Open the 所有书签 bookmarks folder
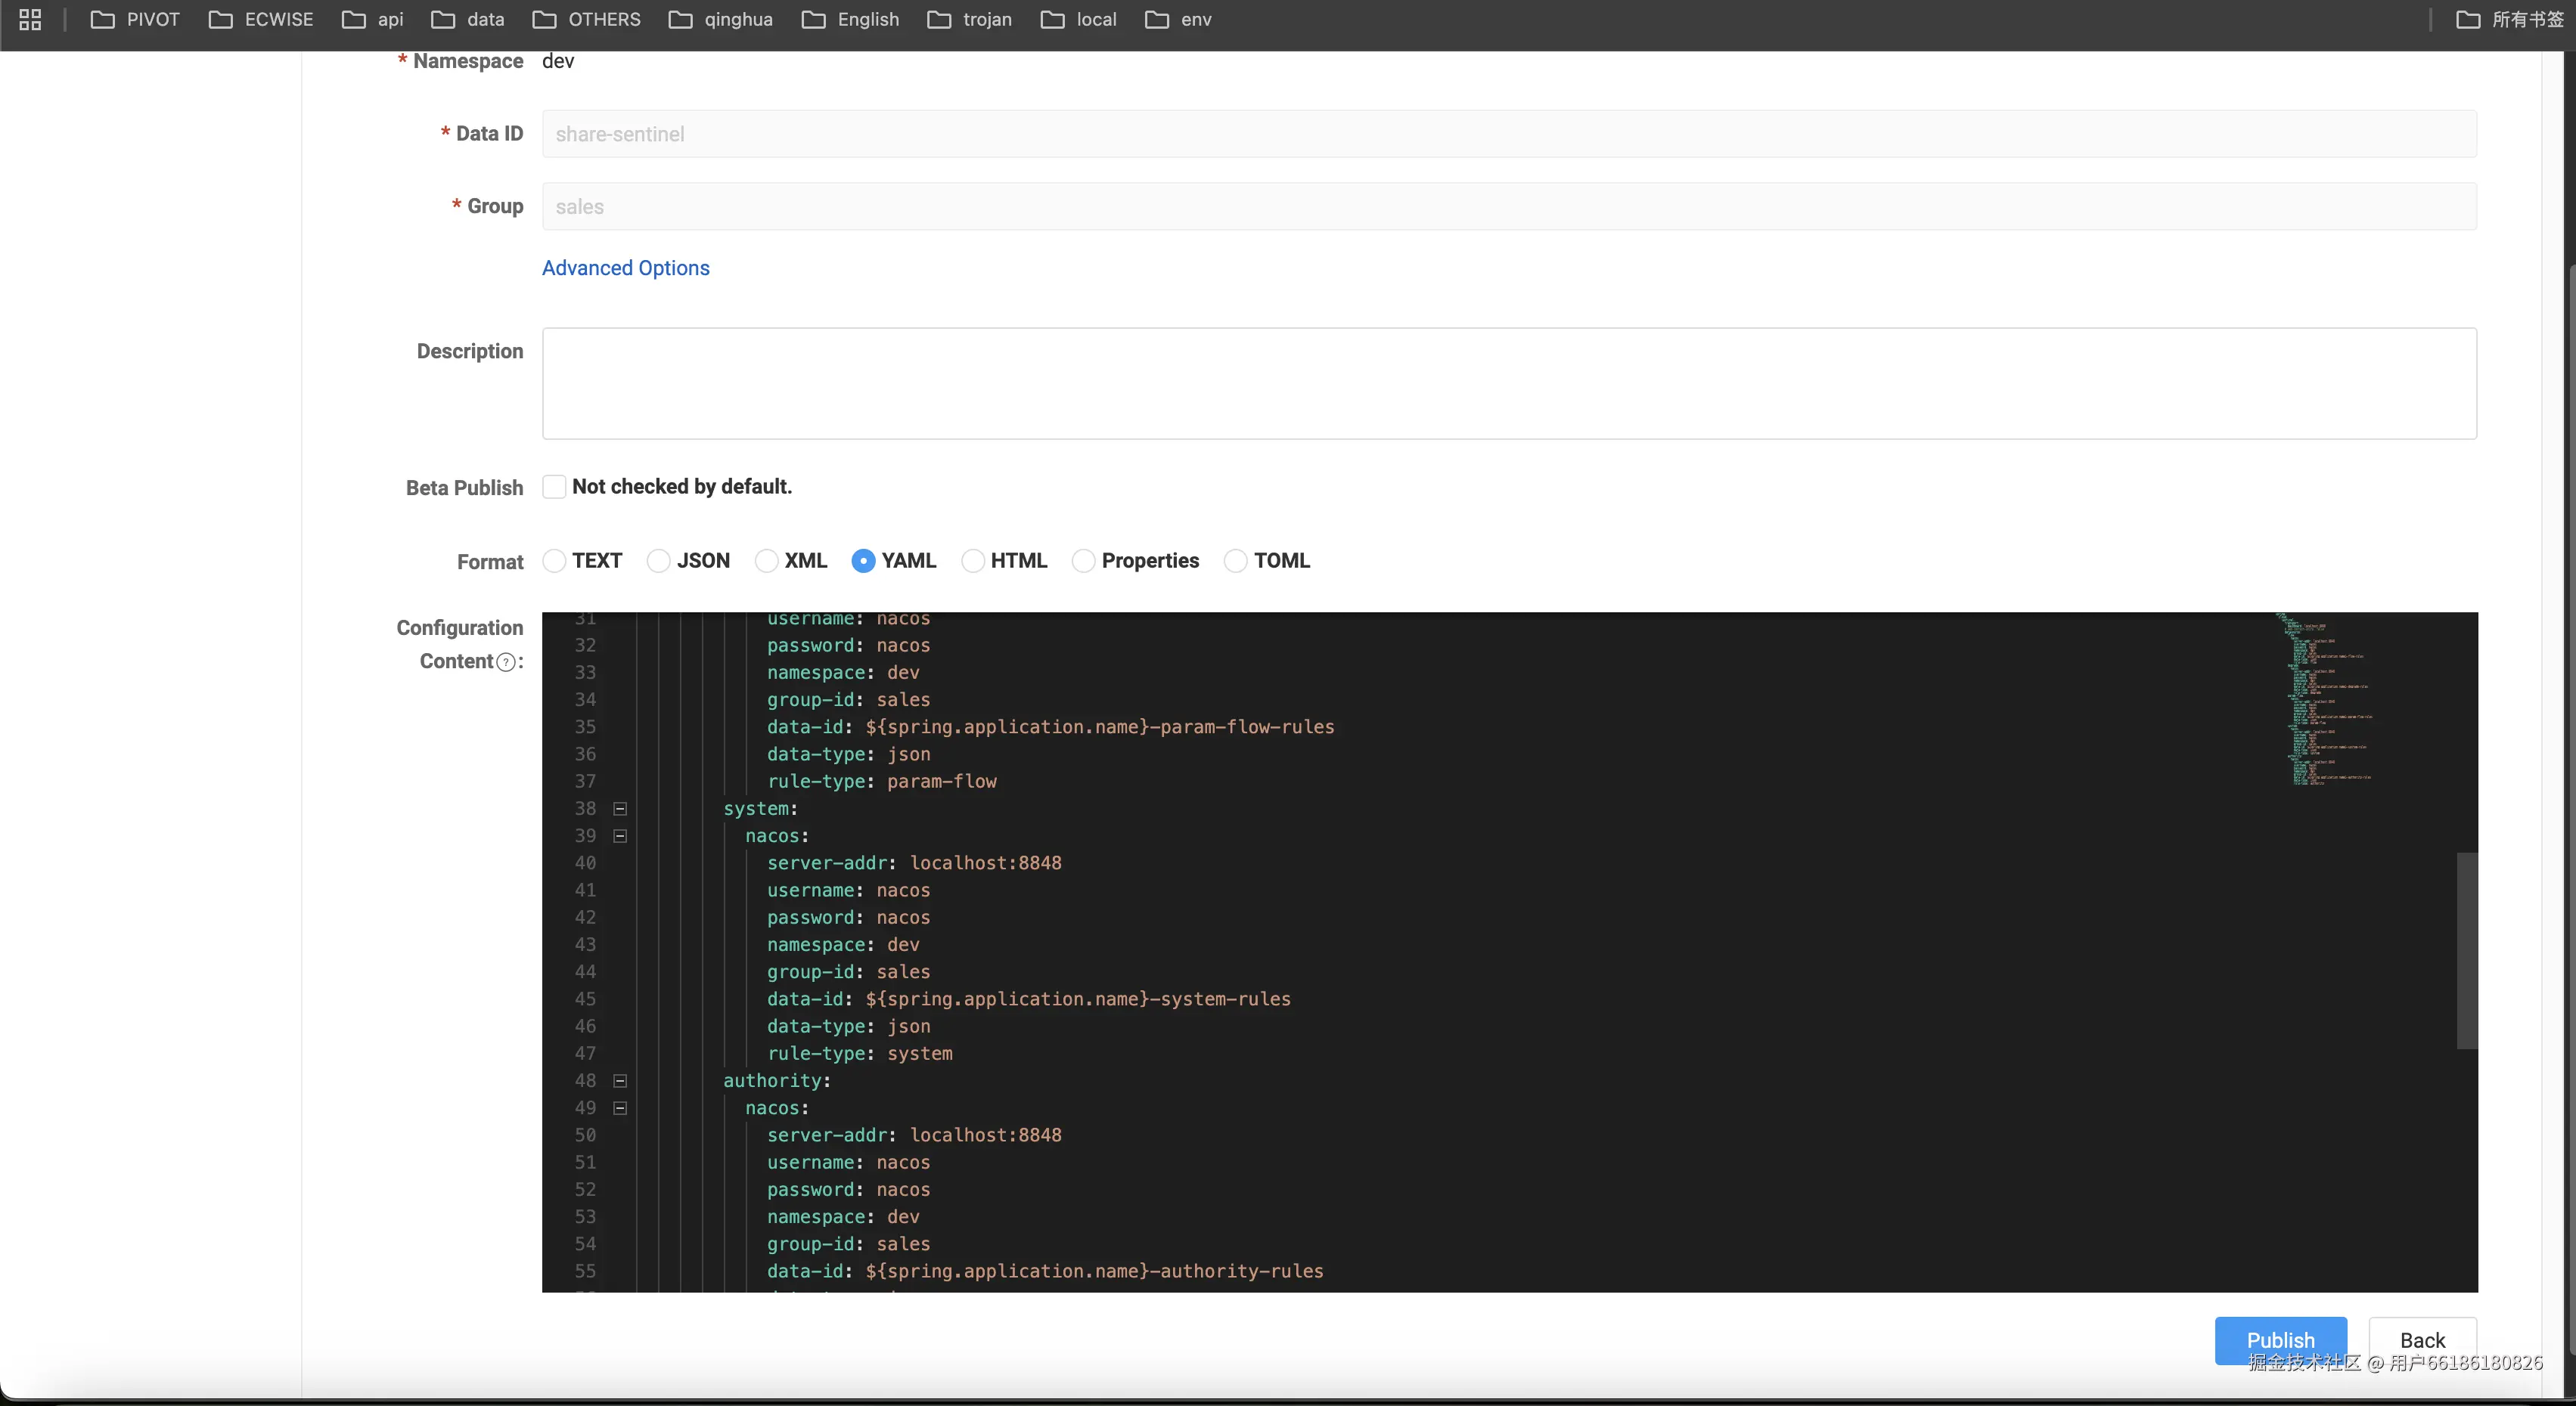The height and width of the screenshot is (1406, 2576). pyautogui.click(x=2509, y=19)
